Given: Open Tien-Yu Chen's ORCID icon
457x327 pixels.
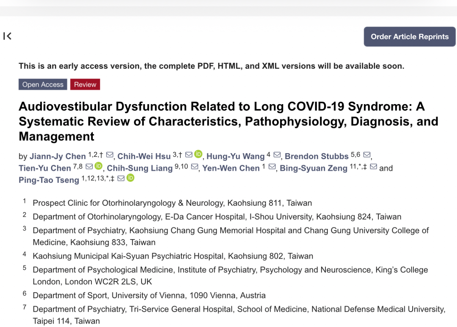Looking at the screenshot, I should (x=99, y=166).
